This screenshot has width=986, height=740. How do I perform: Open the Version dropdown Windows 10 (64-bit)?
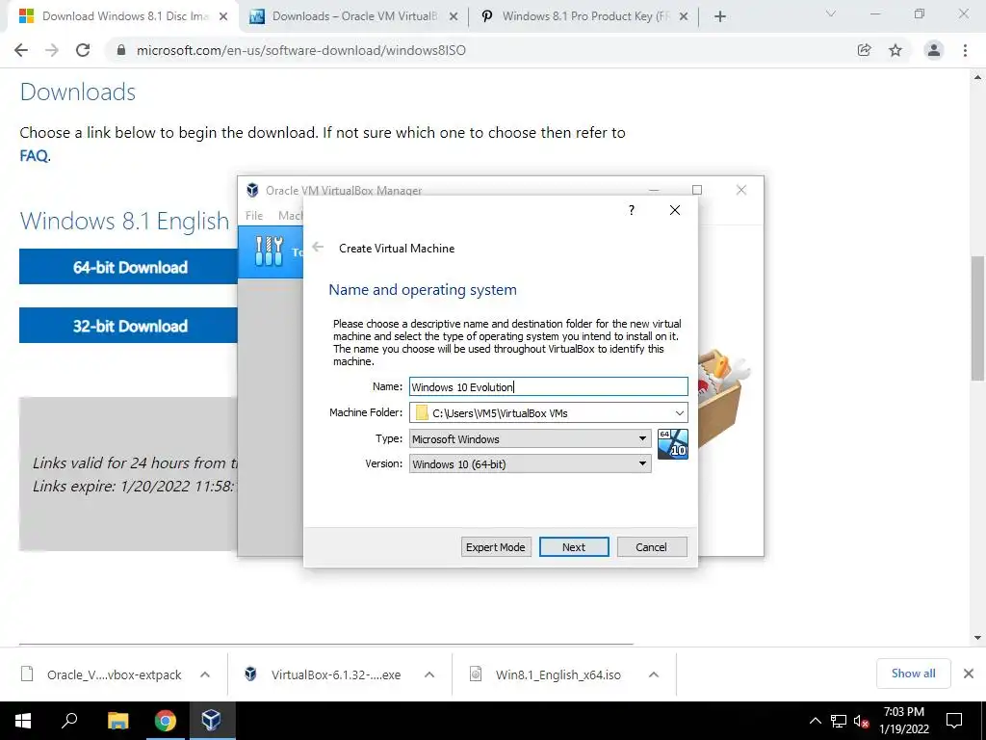coord(531,463)
